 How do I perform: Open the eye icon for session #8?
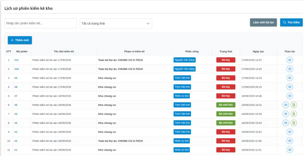290,87
